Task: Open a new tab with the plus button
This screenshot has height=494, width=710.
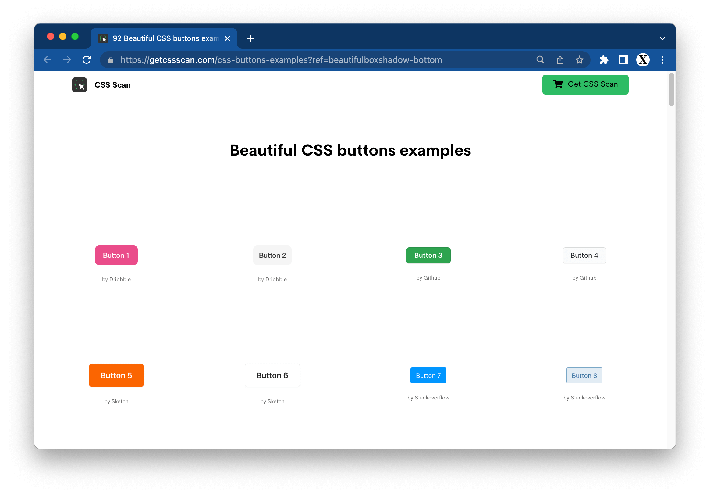Action: pyautogui.click(x=250, y=38)
